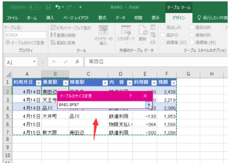
Task: Click the confirm checkmark in formula bar
Action: click(x=66, y=62)
